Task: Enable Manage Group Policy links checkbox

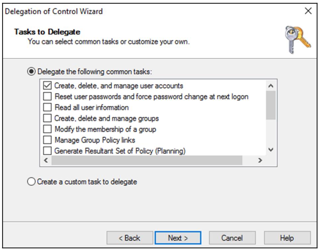Action: click(48, 140)
